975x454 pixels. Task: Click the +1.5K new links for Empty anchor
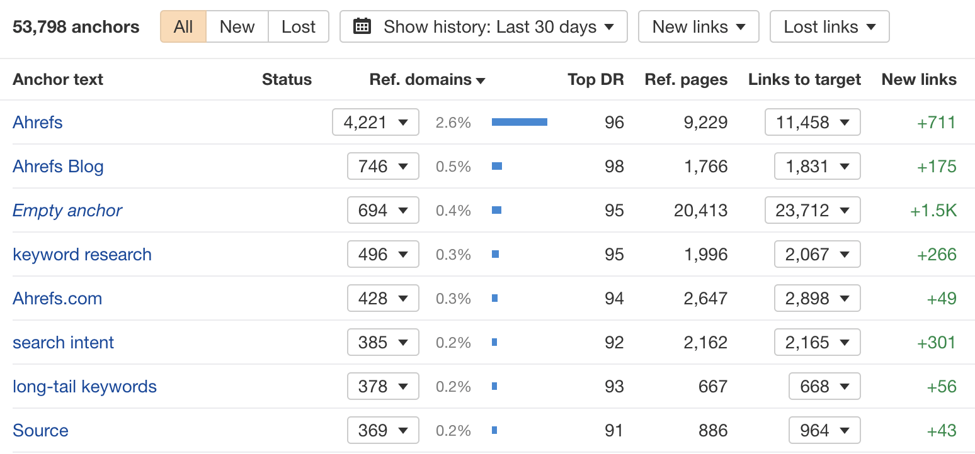pos(934,210)
